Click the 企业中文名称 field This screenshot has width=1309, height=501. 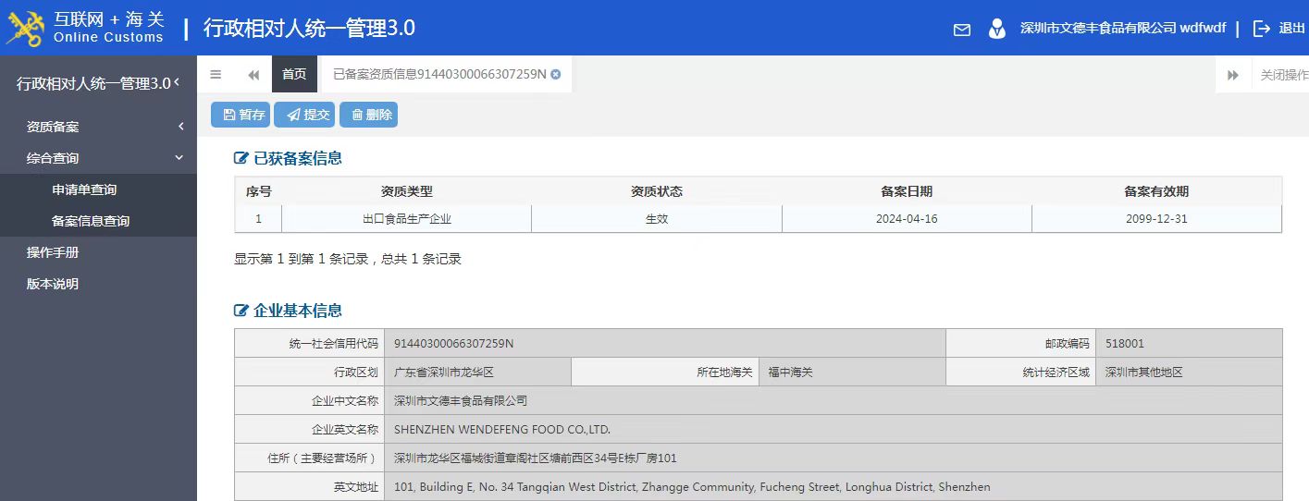click(834, 400)
